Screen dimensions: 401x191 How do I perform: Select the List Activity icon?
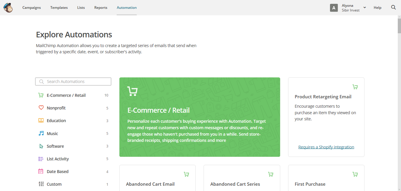coord(41,159)
